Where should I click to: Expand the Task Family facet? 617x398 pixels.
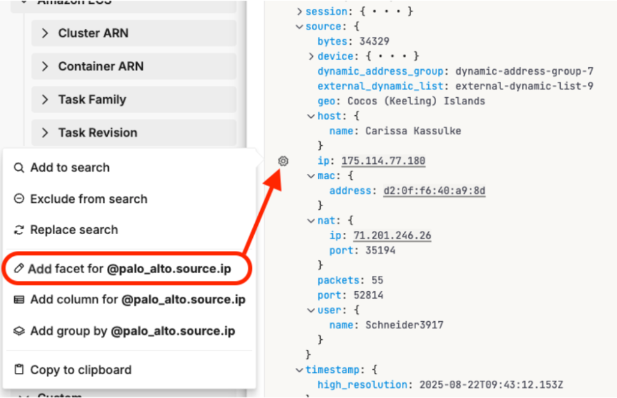[45, 100]
